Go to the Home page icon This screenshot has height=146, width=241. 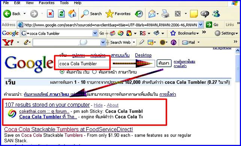[72, 14]
